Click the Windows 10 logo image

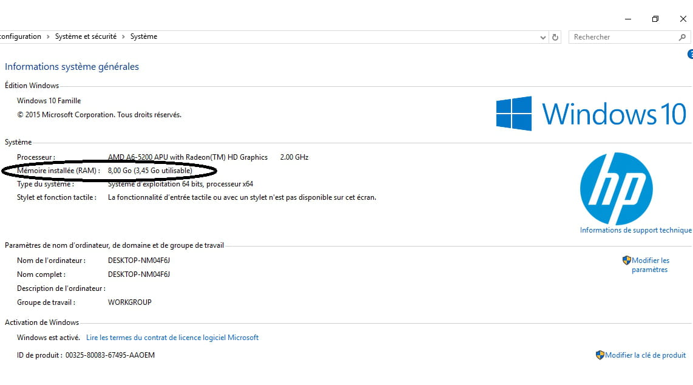[x=591, y=114]
